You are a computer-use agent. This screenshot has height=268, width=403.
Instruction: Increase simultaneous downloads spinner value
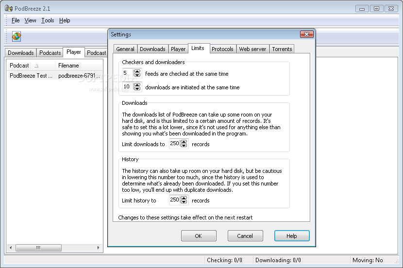[x=137, y=85]
